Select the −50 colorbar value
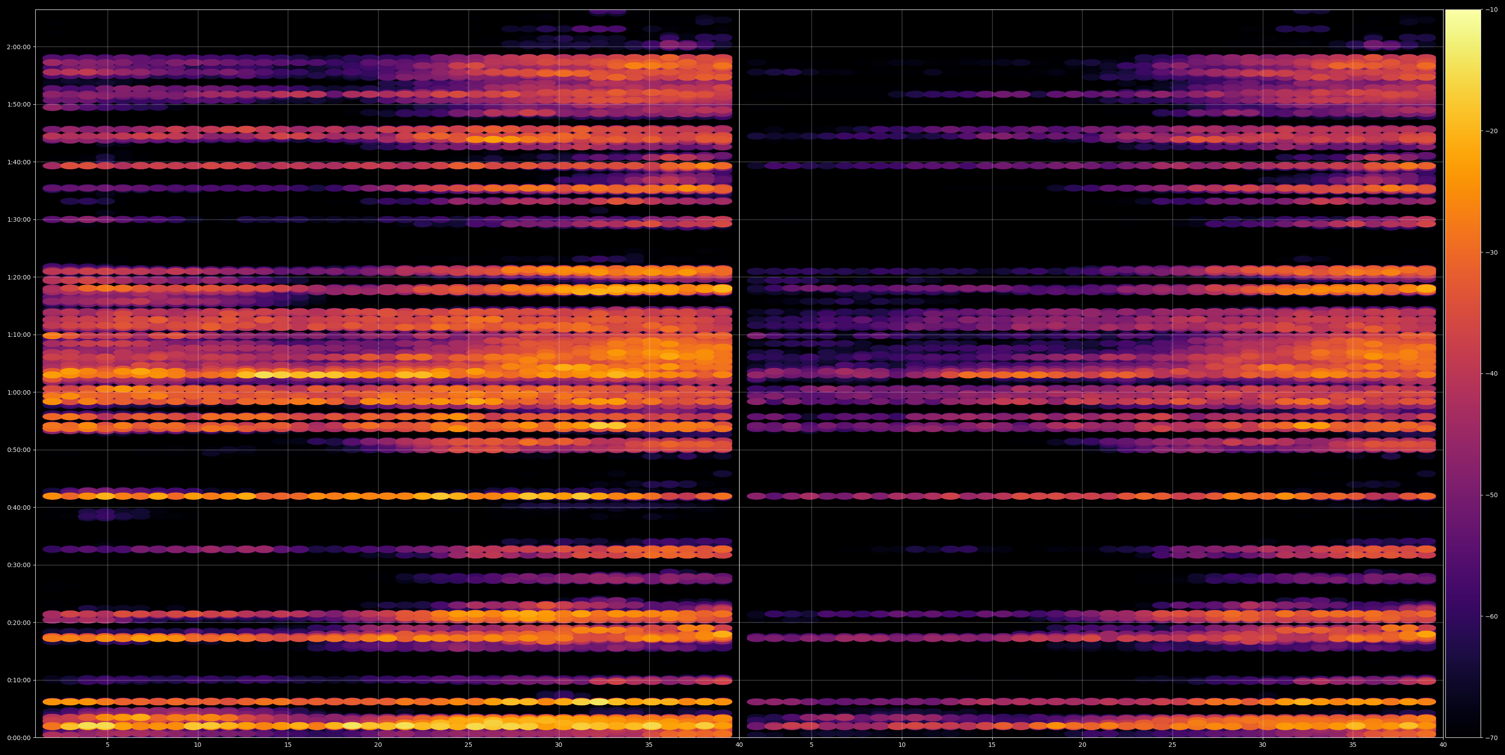1505x755 pixels. 1491,495
